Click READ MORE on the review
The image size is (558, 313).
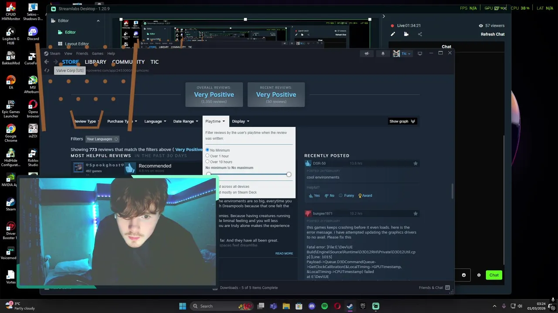[284, 253]
